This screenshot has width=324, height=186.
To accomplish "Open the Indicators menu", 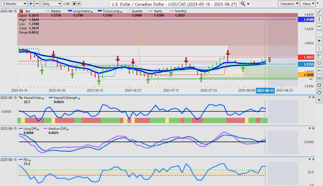I will (288, 4).
